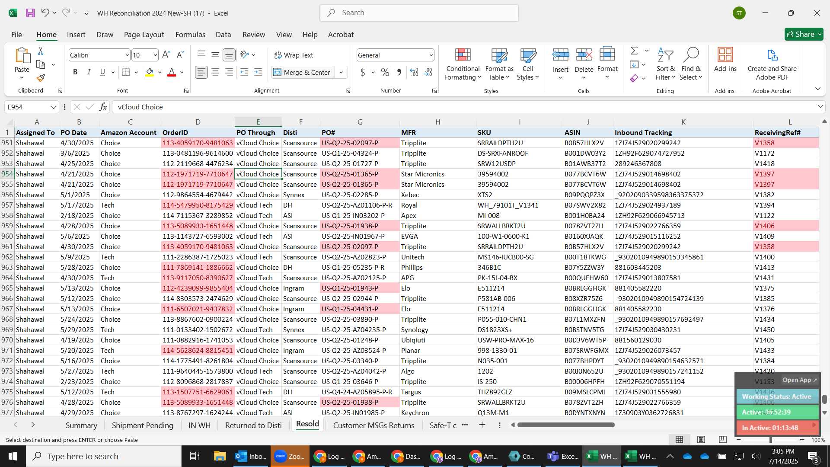Click Open App link in overlay
The width and height of the screenshot is (830, 467).
(x=799, y=380)
